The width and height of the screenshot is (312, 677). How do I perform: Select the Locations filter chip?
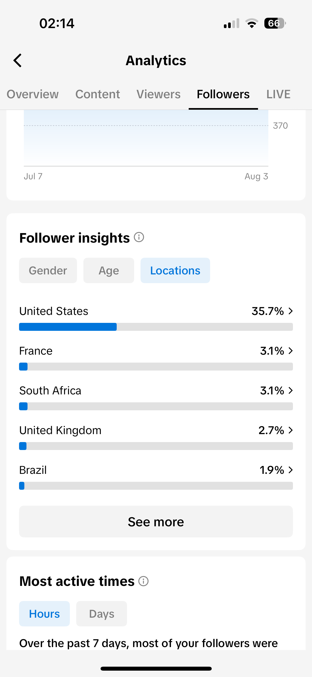click(175, 270)
